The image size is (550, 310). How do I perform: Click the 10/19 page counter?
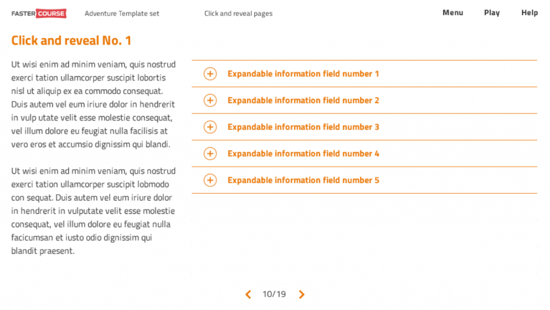click(x=274, y=294)
